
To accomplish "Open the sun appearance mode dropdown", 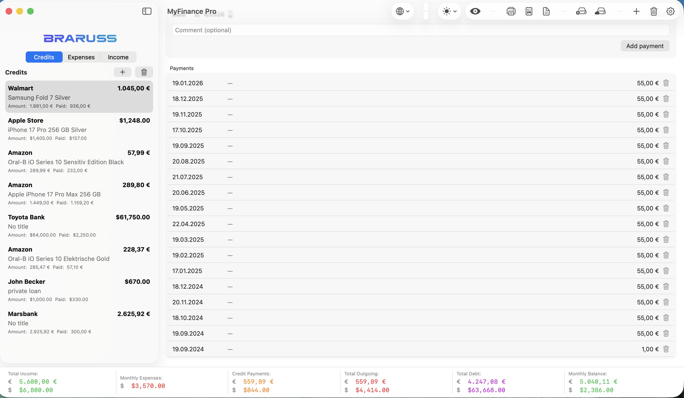I will pos(449,11).
